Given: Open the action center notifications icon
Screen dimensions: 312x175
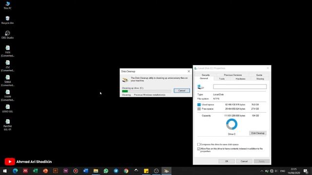Looking at the screenshot, I should [x=306, y=171].
